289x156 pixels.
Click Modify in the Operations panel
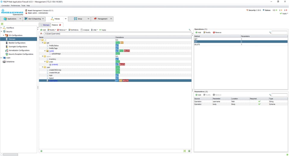click(x=207, y=32)
